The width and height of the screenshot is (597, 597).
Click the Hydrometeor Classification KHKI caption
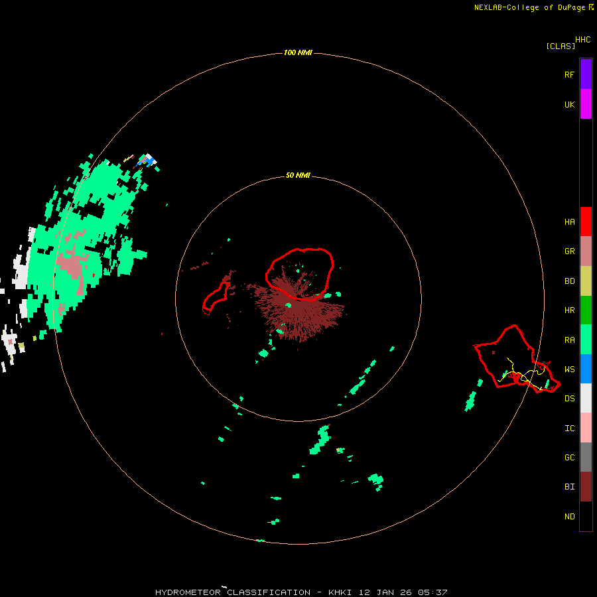301,592
